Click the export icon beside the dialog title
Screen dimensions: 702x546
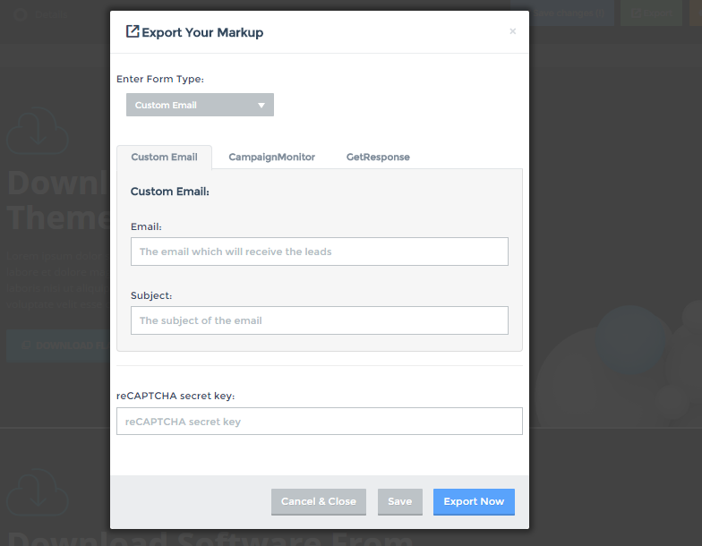tap(133, 32)
